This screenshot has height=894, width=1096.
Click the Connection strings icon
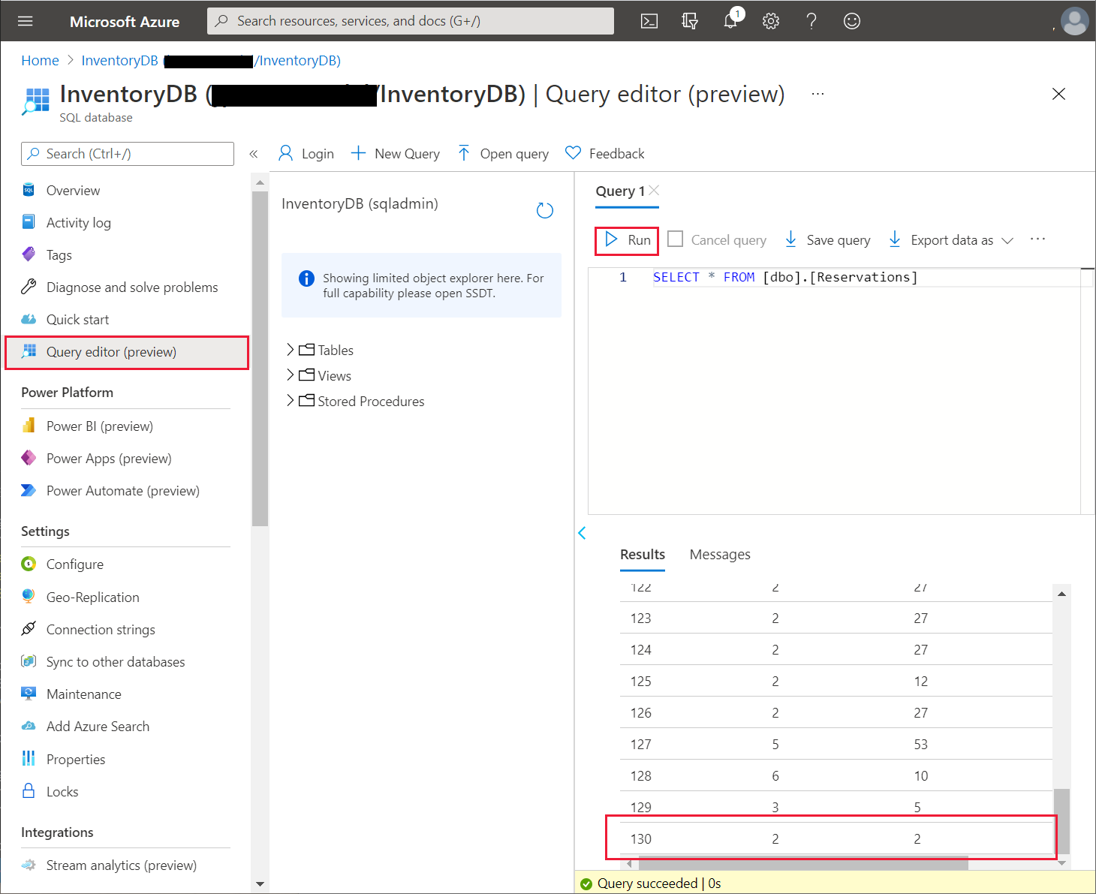[29, 629]
